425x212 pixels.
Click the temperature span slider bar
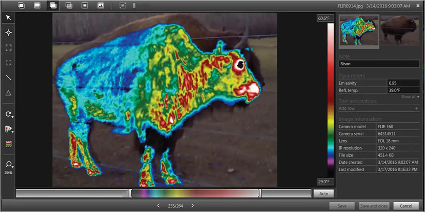point(195,193)
